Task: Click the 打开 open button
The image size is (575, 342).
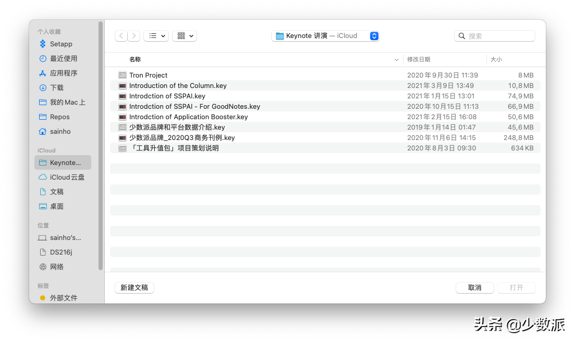Action: pos(516,288)
